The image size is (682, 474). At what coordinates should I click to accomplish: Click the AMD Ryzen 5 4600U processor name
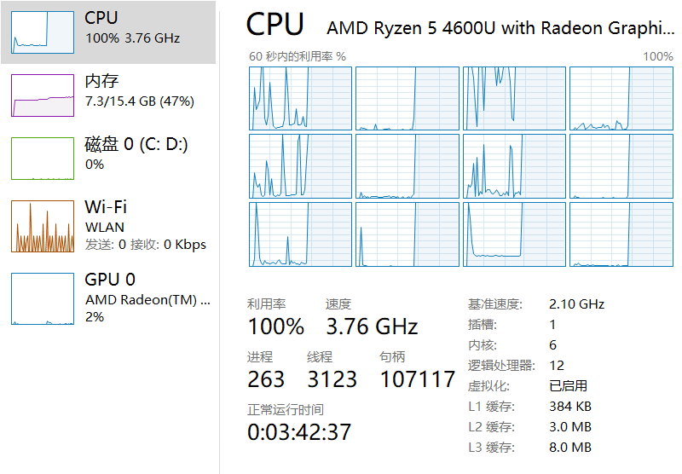(x=500, y=28)
